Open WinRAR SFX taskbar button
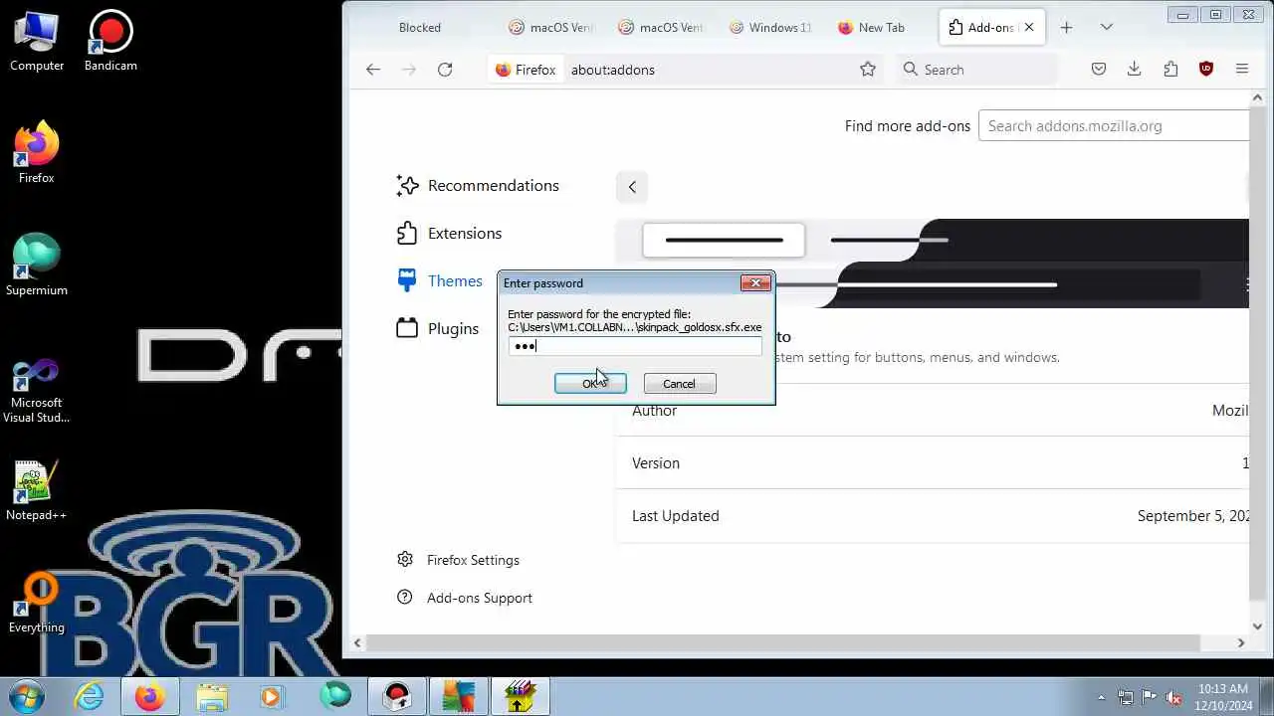 520,696
